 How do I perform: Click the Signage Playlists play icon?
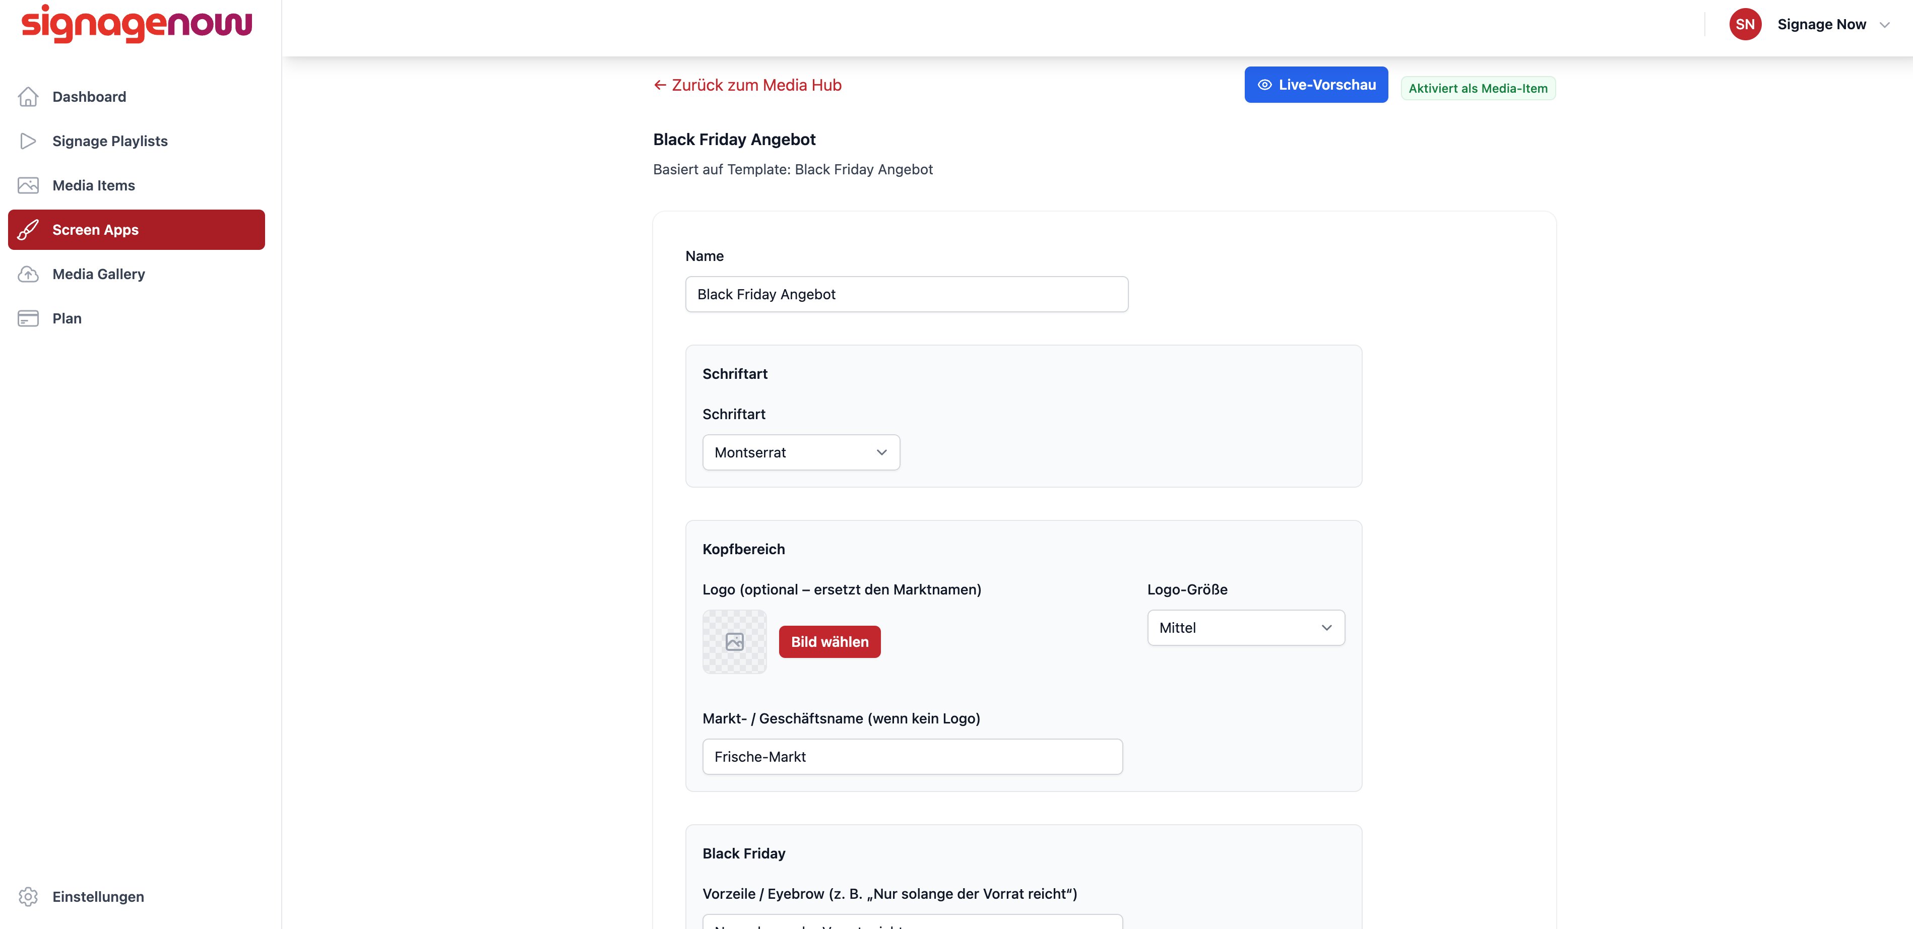pos(28,141)
